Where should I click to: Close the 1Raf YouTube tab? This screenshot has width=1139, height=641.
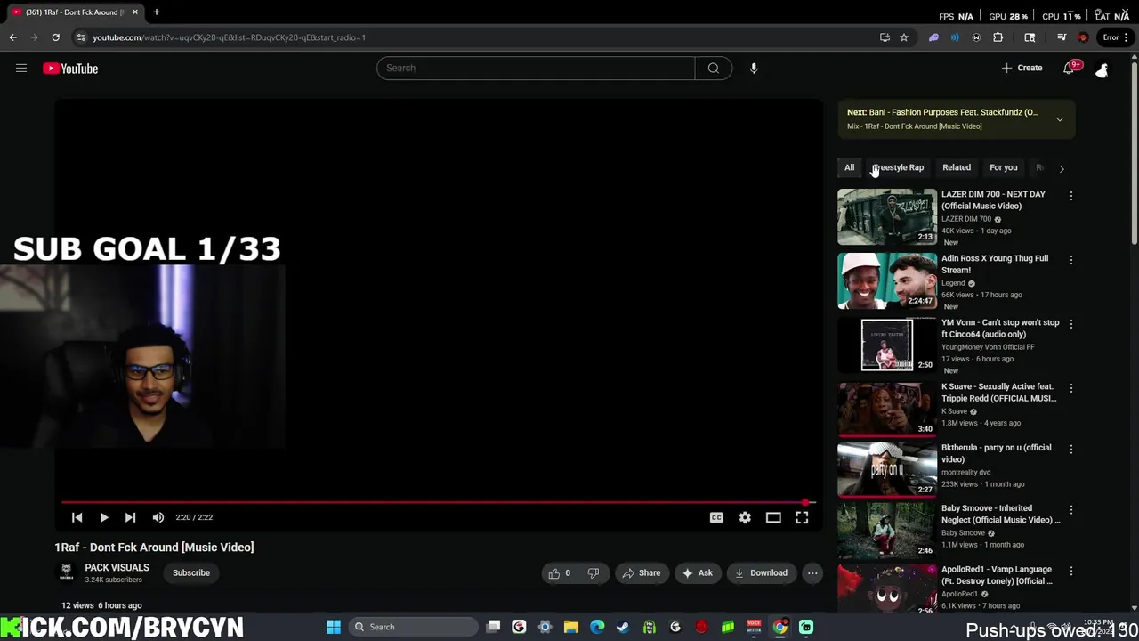(135, 12)
